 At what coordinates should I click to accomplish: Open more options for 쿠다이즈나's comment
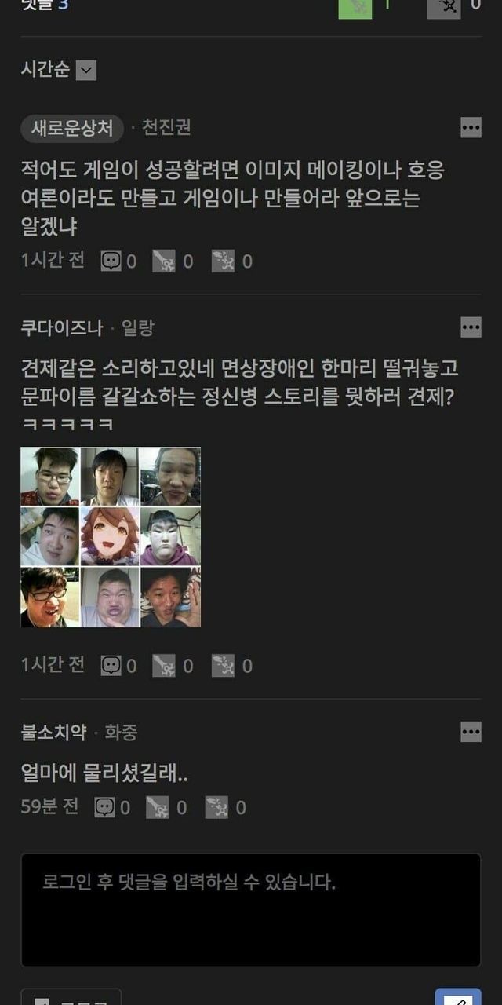tap(471, 327)
